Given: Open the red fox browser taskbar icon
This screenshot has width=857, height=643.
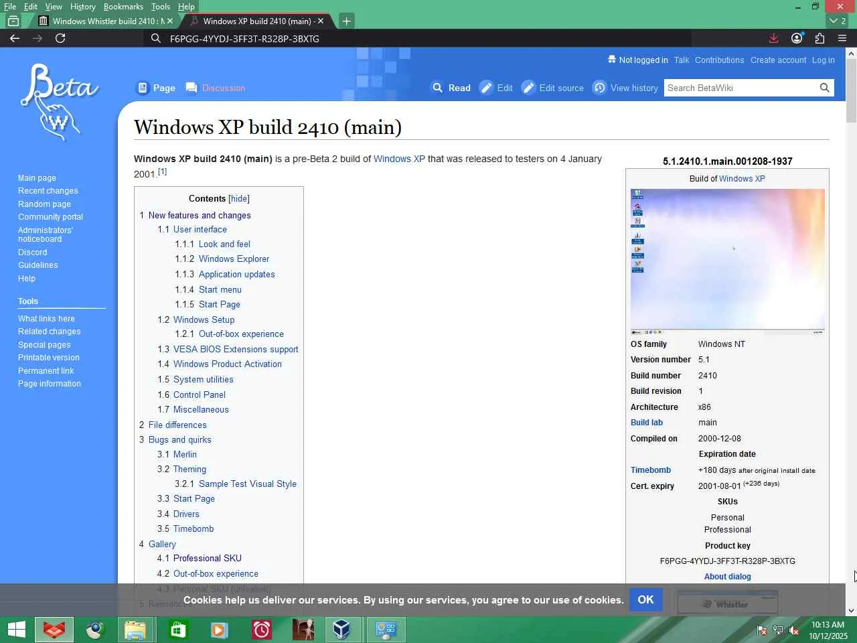Looking at the screenshot, I should click(x=54, y=630).
